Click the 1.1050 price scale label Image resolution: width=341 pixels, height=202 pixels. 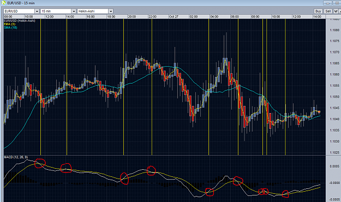334,97
